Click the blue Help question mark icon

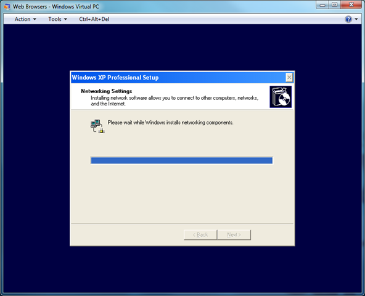348,19
